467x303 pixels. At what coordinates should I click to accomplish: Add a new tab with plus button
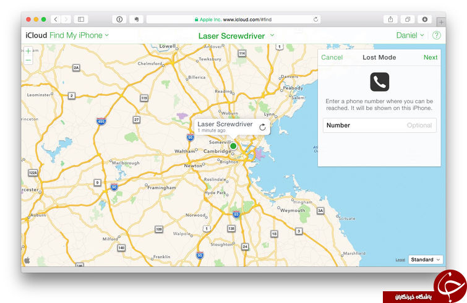pos(442,22)
